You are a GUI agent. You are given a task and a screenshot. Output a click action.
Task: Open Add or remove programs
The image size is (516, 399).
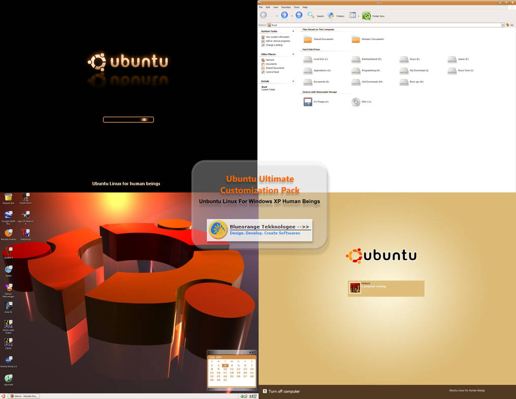click(278, 41)
